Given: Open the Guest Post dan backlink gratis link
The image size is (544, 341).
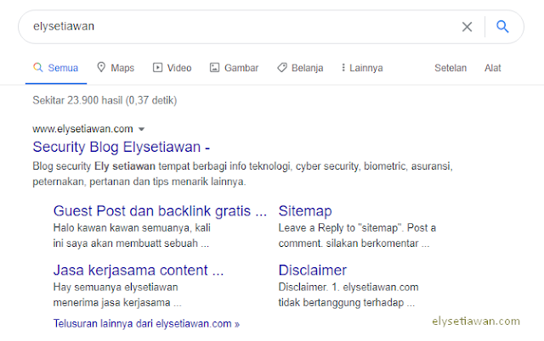Looking at the screenshot, I should (160, 211).
